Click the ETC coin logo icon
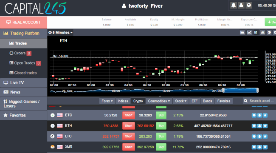The image size is (276, 153). pyautogui.click(x=53, y=115)
